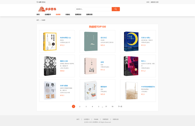The width and height of the screenshot is (195, 126).
Task: Click the 随园食单 book cover
Action: 91,90
